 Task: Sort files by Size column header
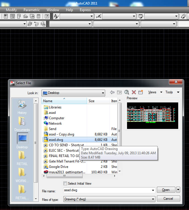[98, 101]
